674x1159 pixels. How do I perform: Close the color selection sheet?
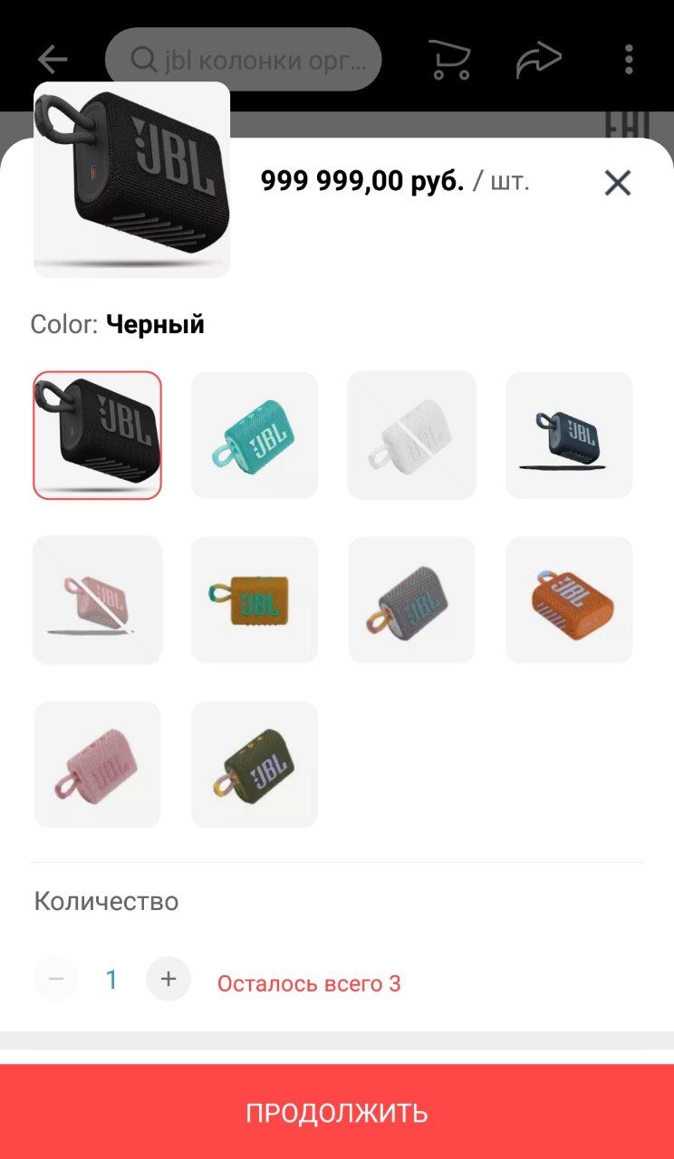click(x=618, y=183)
